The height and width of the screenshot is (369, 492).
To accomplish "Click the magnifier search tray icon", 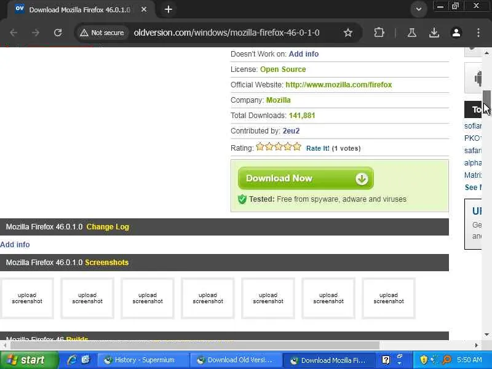I will 446,360.
